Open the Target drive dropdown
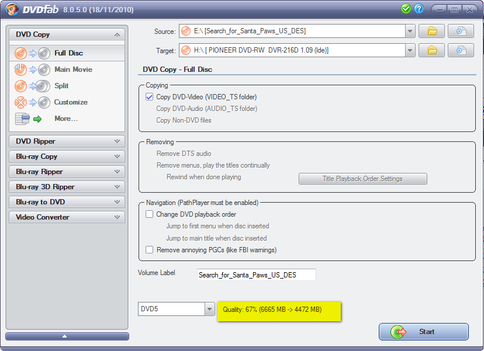 410,50
